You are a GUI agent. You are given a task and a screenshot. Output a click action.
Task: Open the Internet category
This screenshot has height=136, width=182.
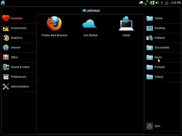(x=19, y=48)
